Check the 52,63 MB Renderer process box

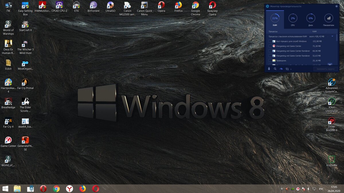coord(270,56)
